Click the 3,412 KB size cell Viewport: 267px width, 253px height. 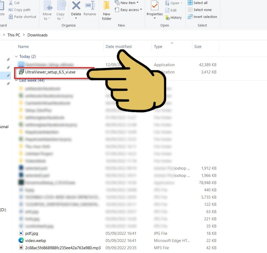(x=209, y=72)
